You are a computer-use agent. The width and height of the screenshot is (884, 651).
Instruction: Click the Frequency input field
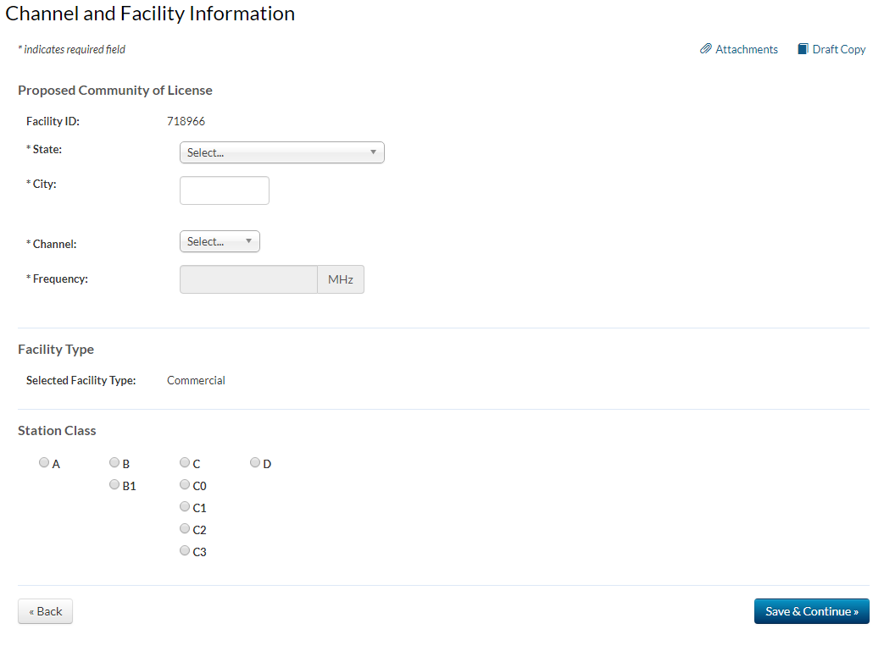click(x=248, y=279)
